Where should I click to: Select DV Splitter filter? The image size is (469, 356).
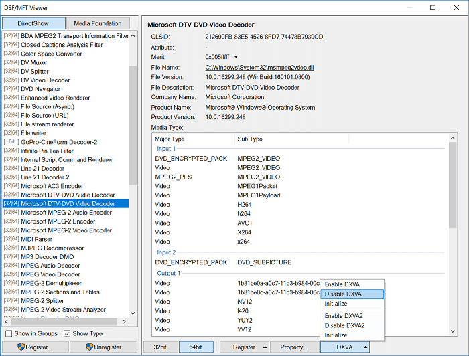[66, 72]
